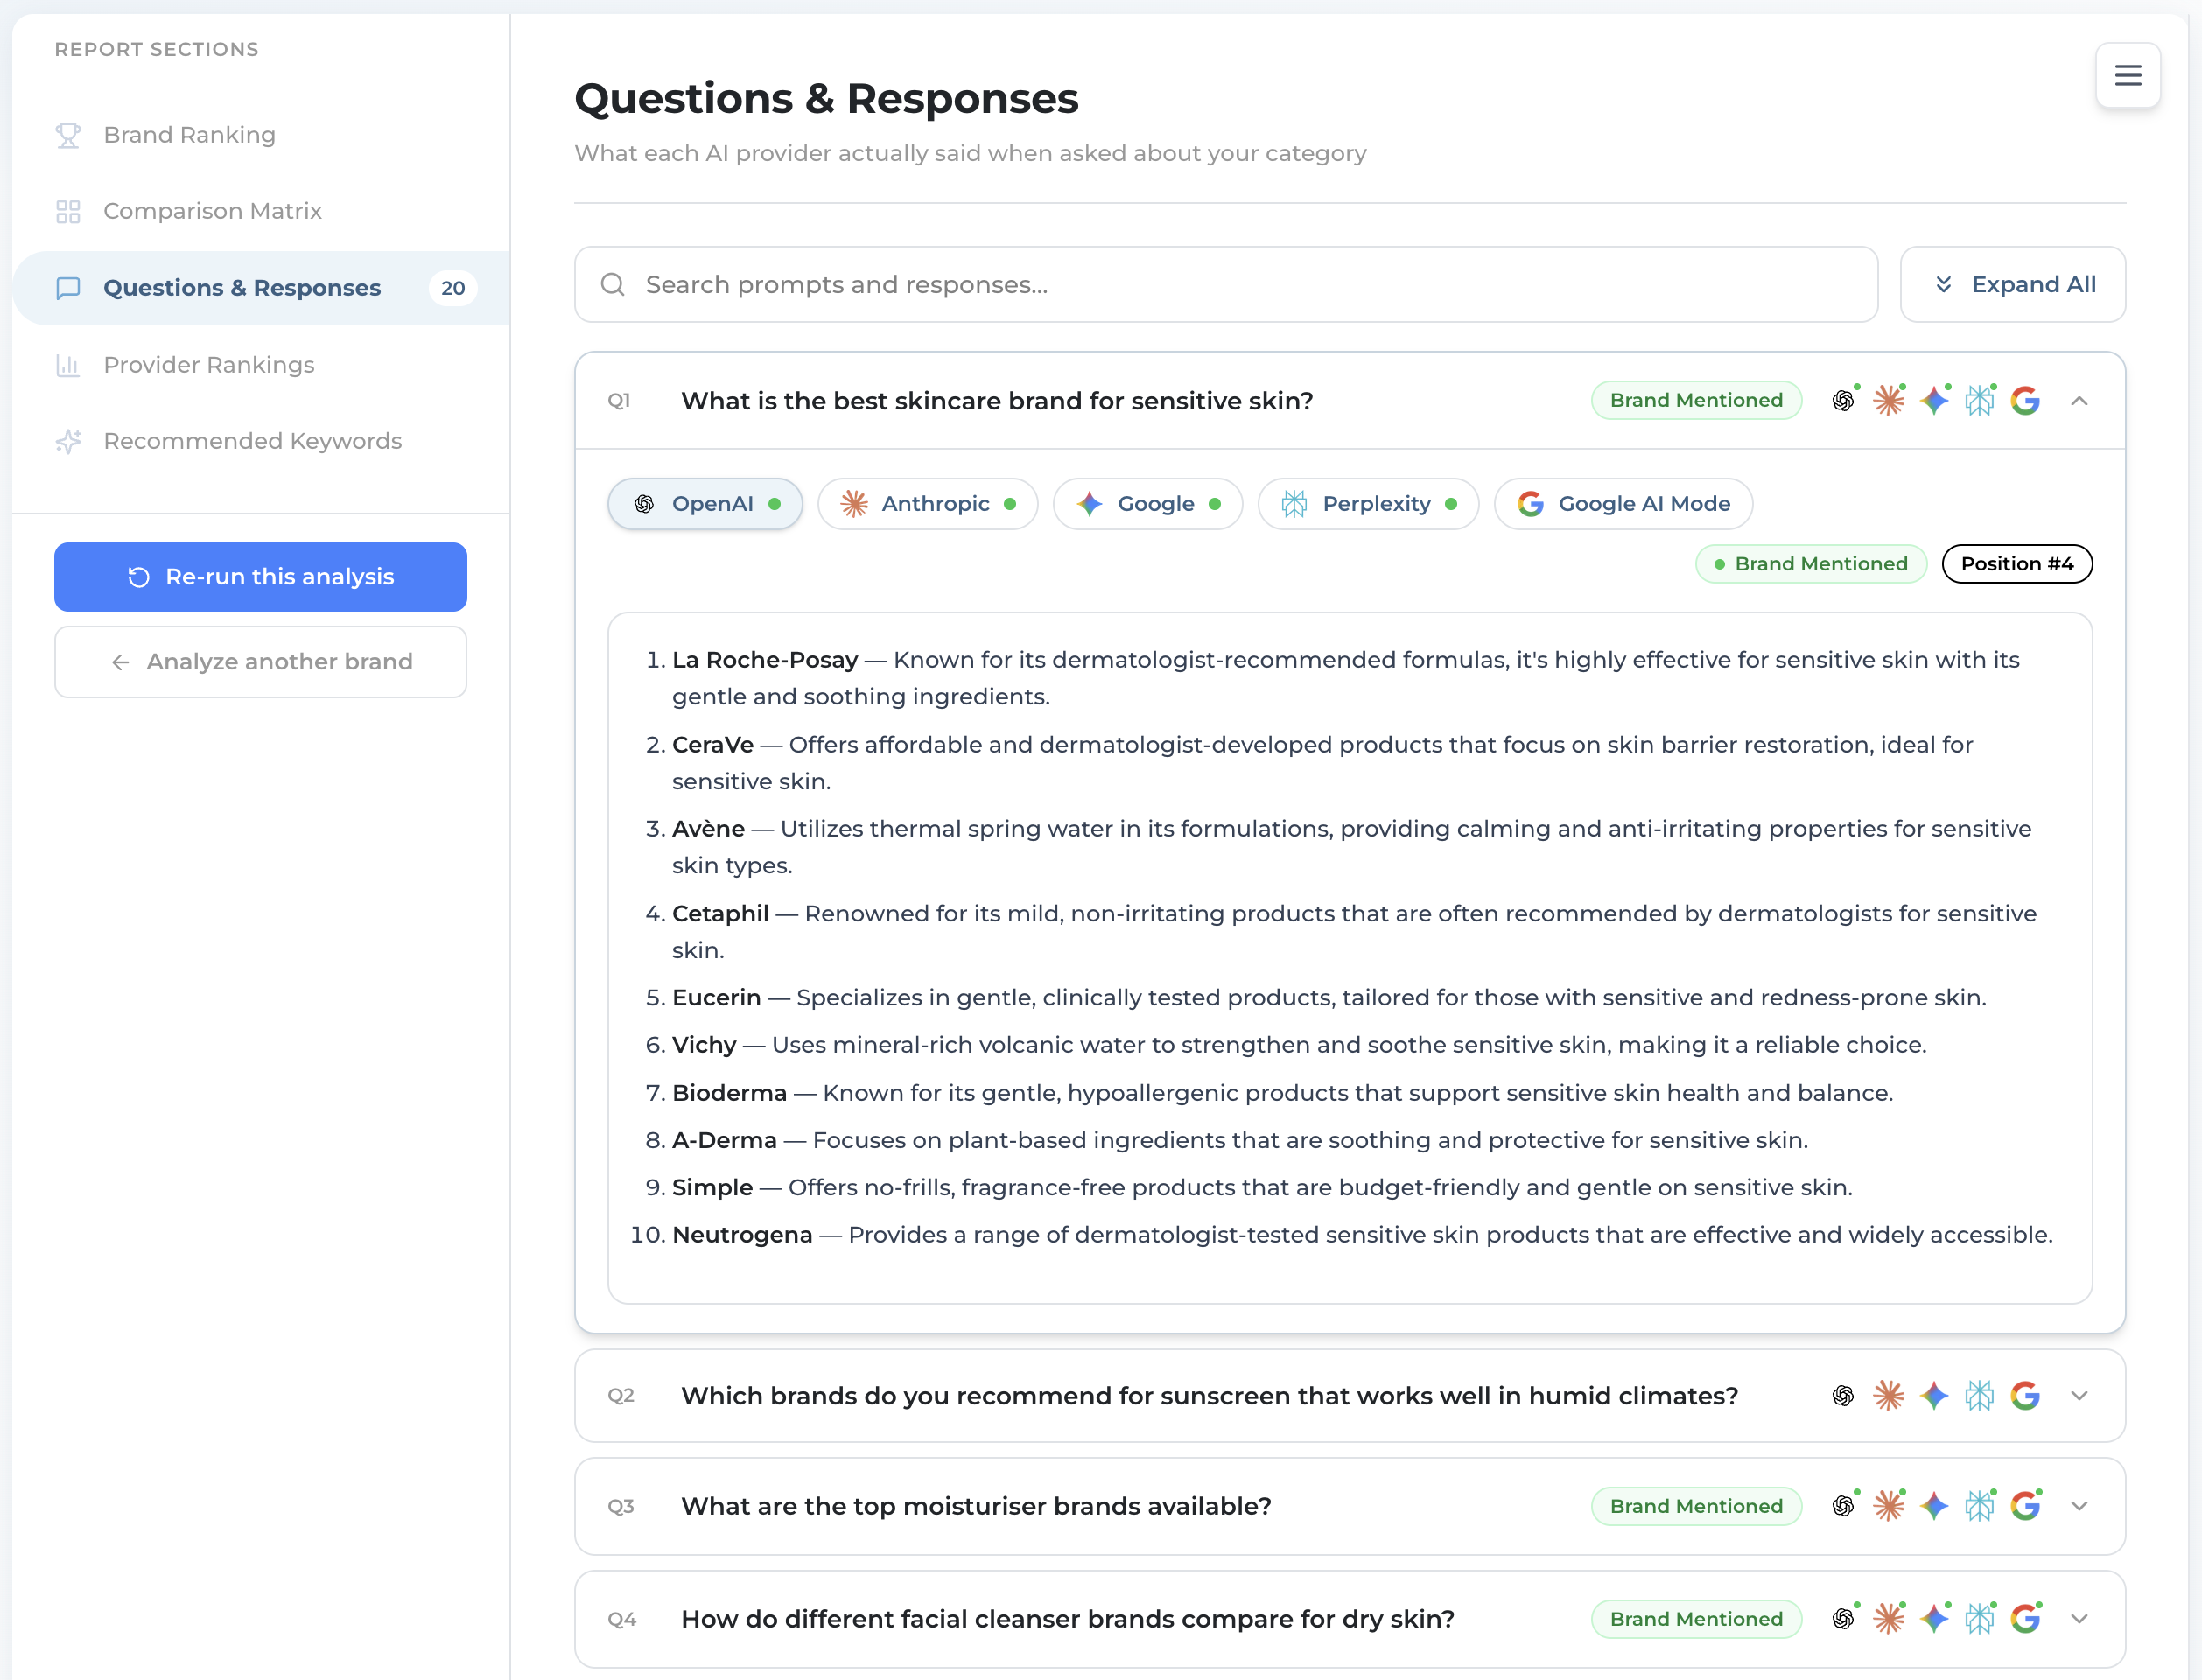This screenshot has height=1680, width=2202.
Task: Click the Perplexity icon in Q1 header
Action: (x=1979, y=401)
